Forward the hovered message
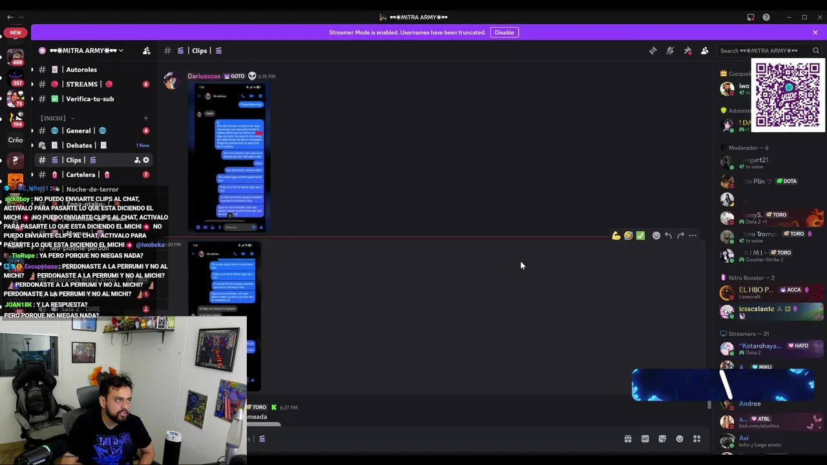The height and width of the screenshot is (465, 827). [680, 236]
